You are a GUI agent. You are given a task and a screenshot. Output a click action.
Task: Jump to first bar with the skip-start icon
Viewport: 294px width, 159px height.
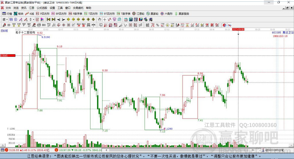pyautogui.click(x=48, y=19)
